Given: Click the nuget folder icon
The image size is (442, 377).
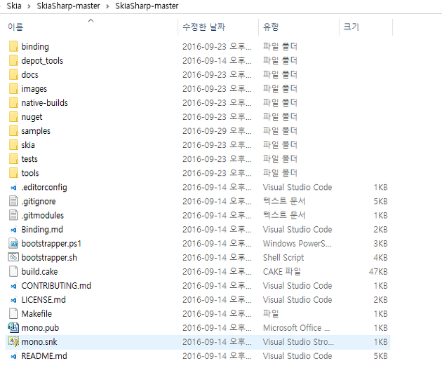Looking at the screenshot, I should tap(13, 117).
